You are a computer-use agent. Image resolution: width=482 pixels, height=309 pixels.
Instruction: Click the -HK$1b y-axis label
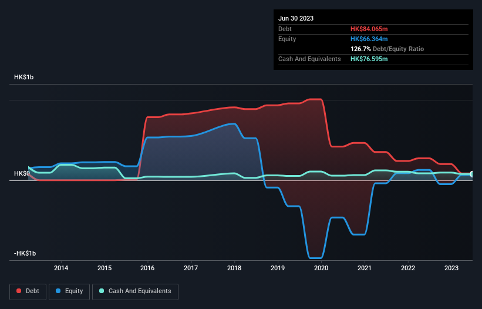[25, 253]
